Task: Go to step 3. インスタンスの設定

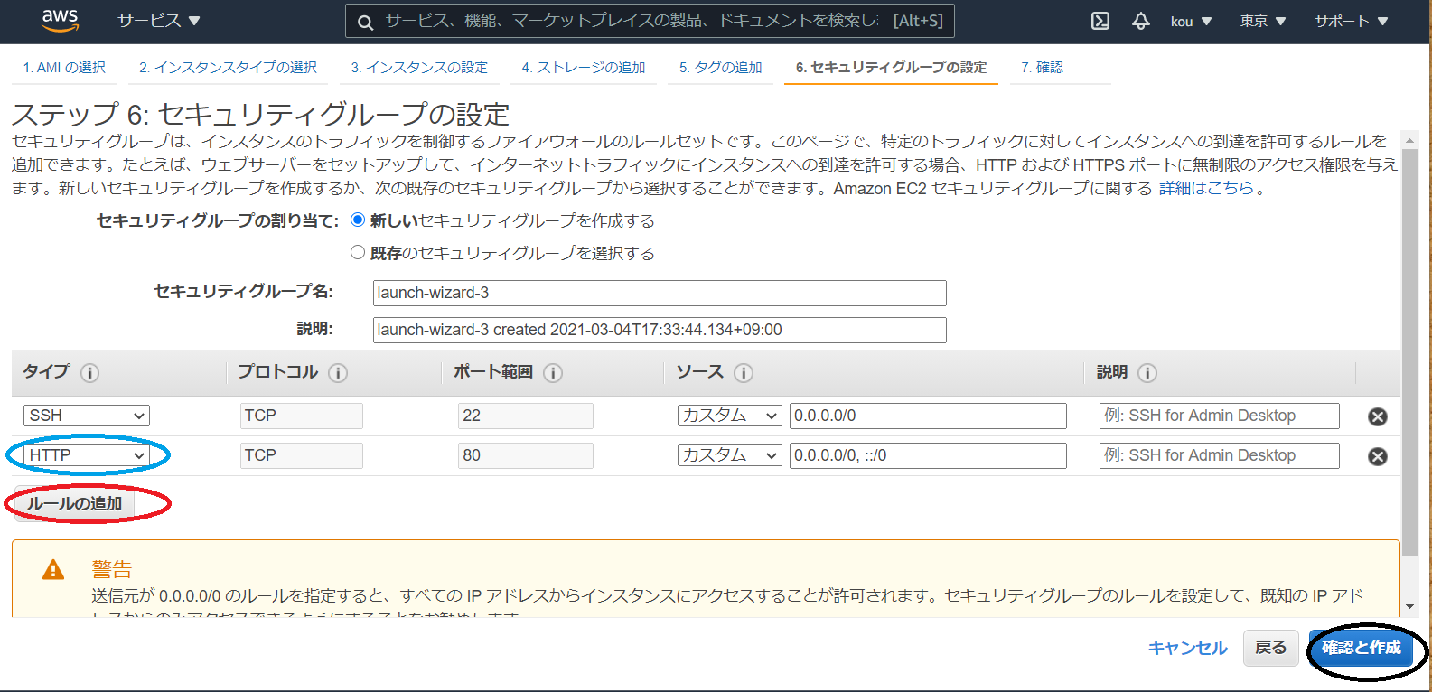Action: [x=419, y=68]
